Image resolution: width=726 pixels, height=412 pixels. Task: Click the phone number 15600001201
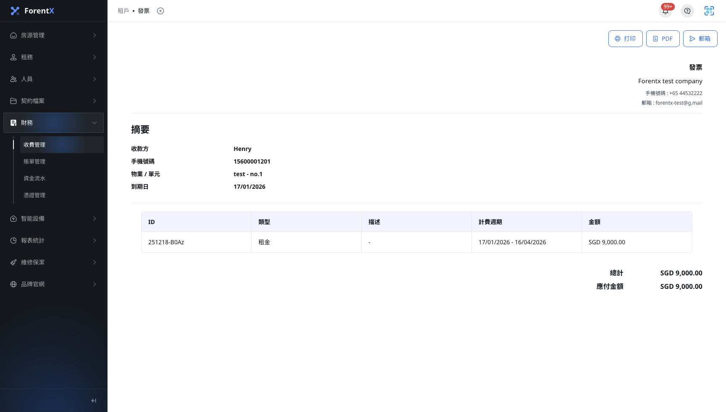click(252, 161)
